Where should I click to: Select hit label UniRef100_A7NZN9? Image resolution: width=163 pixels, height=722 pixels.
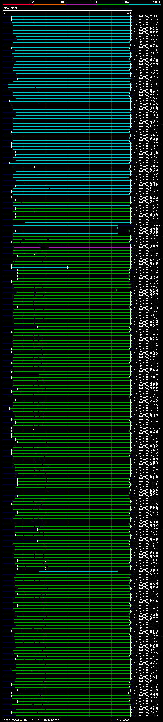click(146, 39)
